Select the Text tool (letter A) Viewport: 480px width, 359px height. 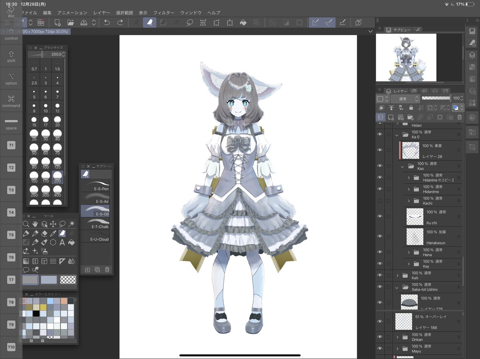[62, 242]
